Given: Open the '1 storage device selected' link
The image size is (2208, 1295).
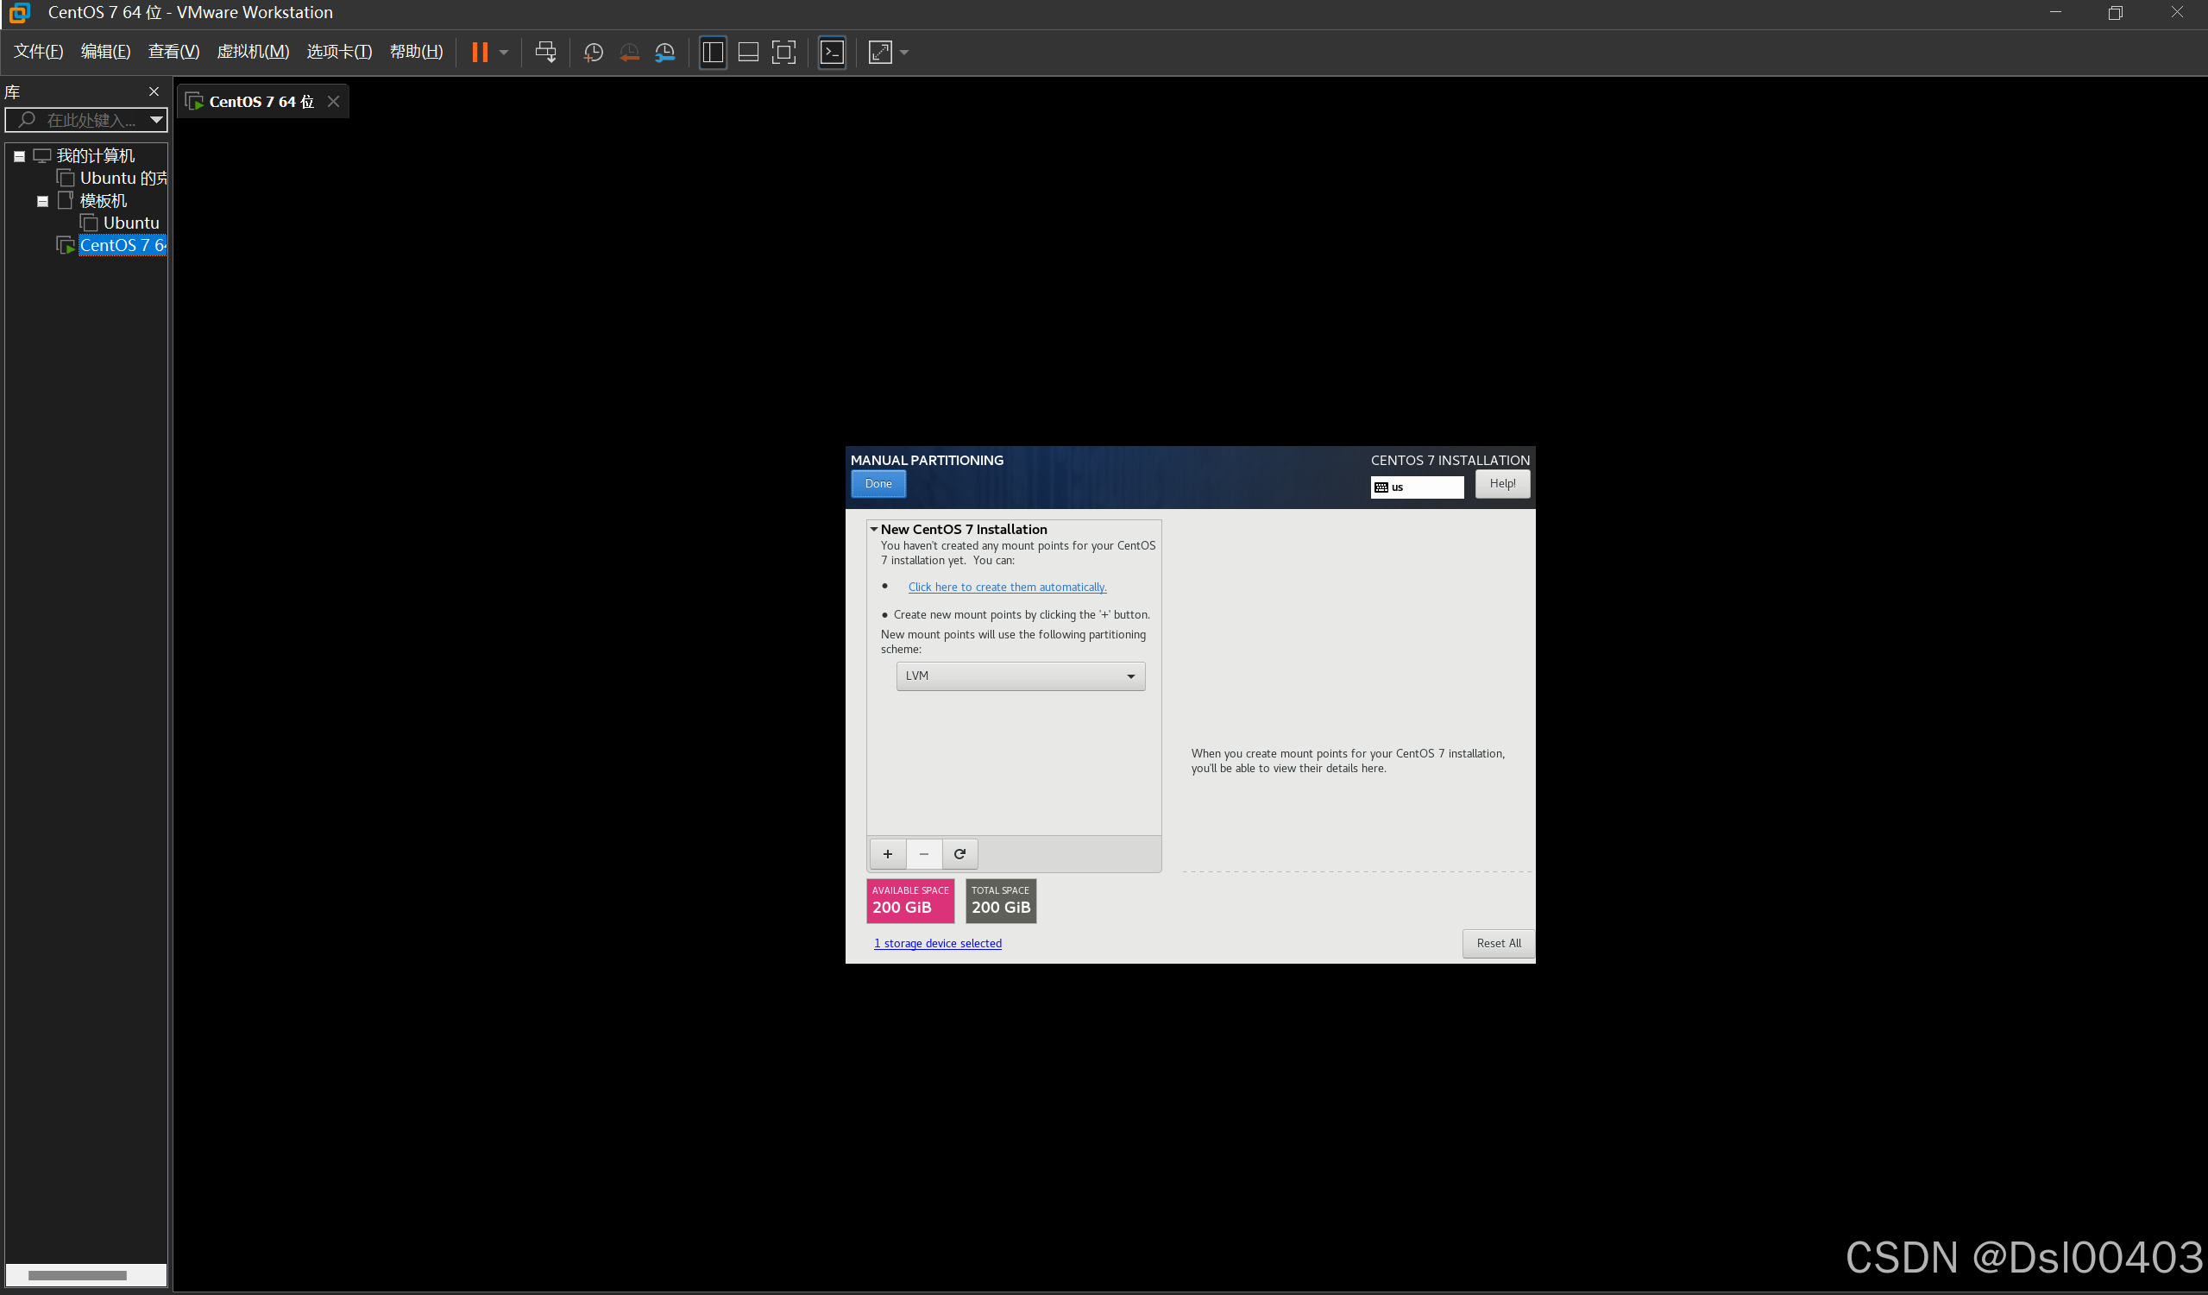Looking at the screenshot, I should (x=938, y=944).
